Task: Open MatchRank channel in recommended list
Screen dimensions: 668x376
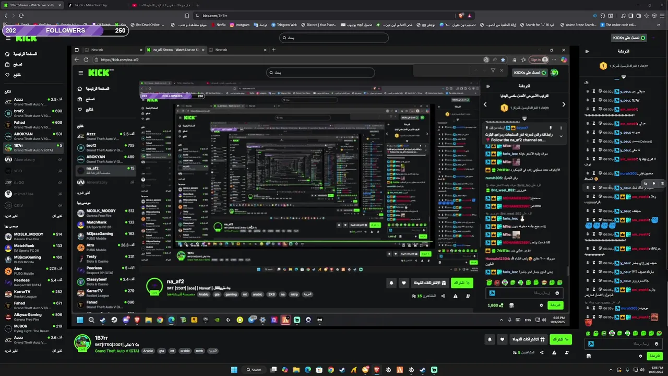Action: click(x=33, y=248)
